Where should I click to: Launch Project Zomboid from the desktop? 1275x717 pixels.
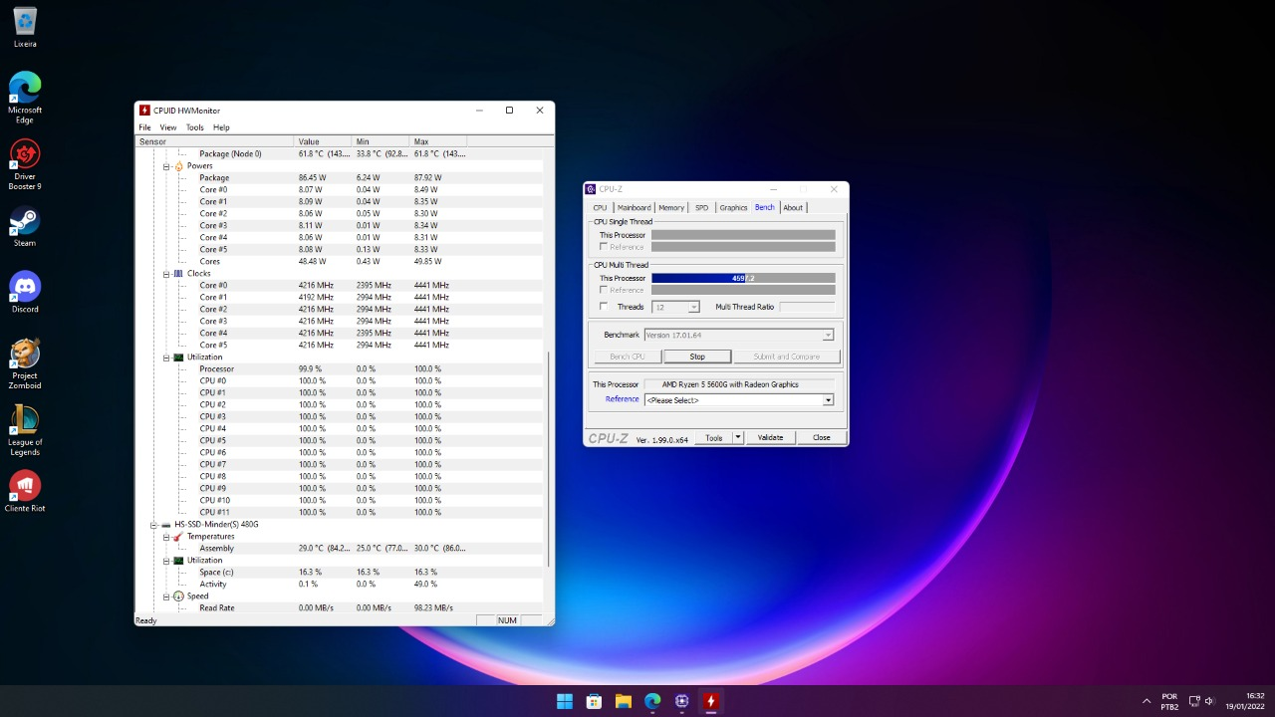[25, 363]
